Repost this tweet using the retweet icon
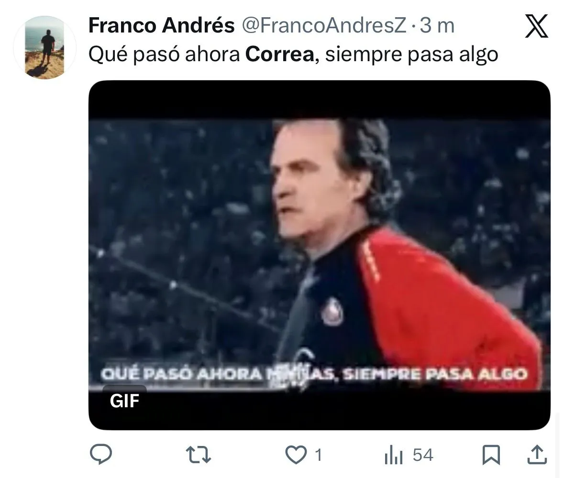Image resolution: width=564 pixels, height=478 pixels. [x=198, y=455]
